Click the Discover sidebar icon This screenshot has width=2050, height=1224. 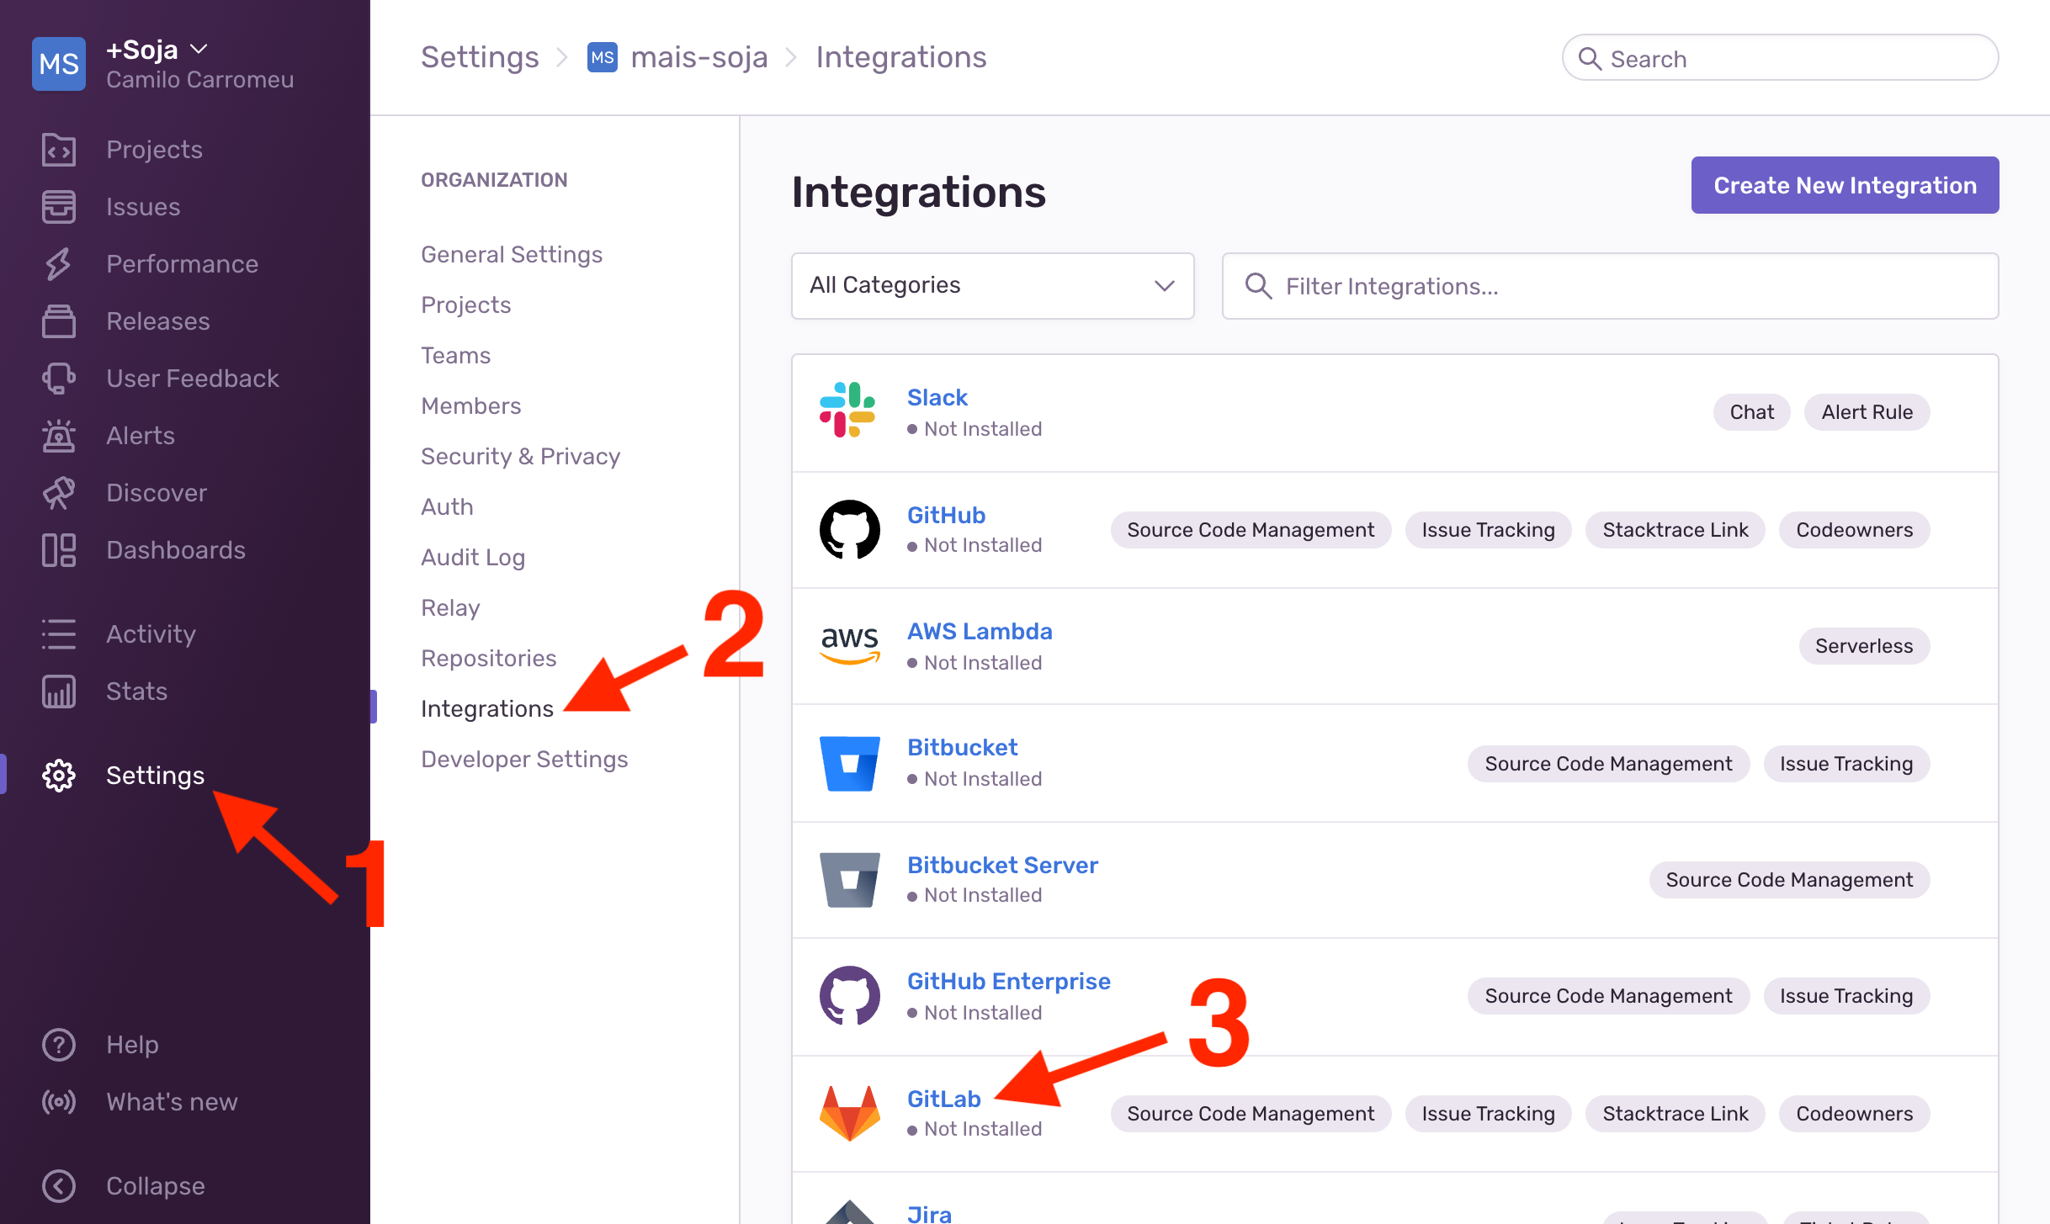point(58,492)
